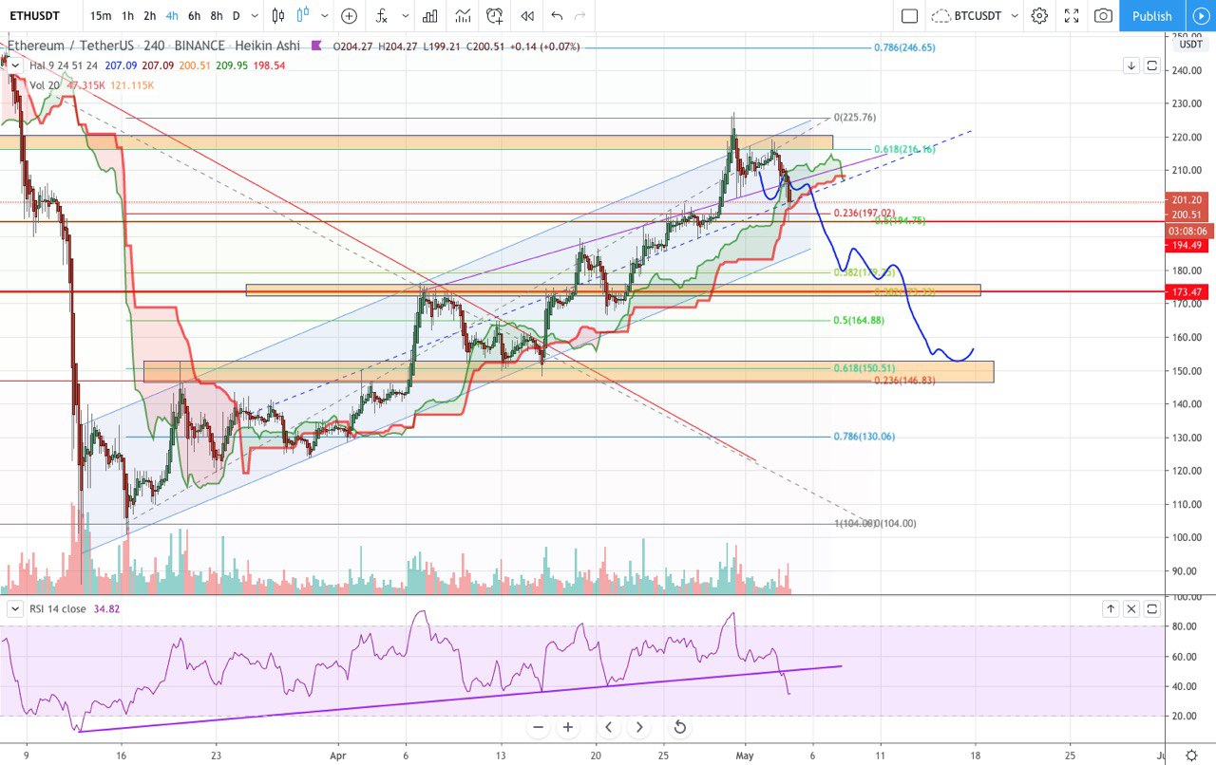Expand the indicator templates dropdown arrow
The width and height of the screenshot is (1216, 765).
406,15
